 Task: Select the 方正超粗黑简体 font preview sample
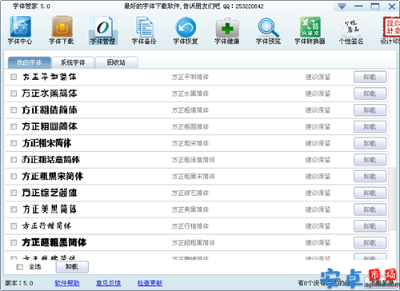54,242
